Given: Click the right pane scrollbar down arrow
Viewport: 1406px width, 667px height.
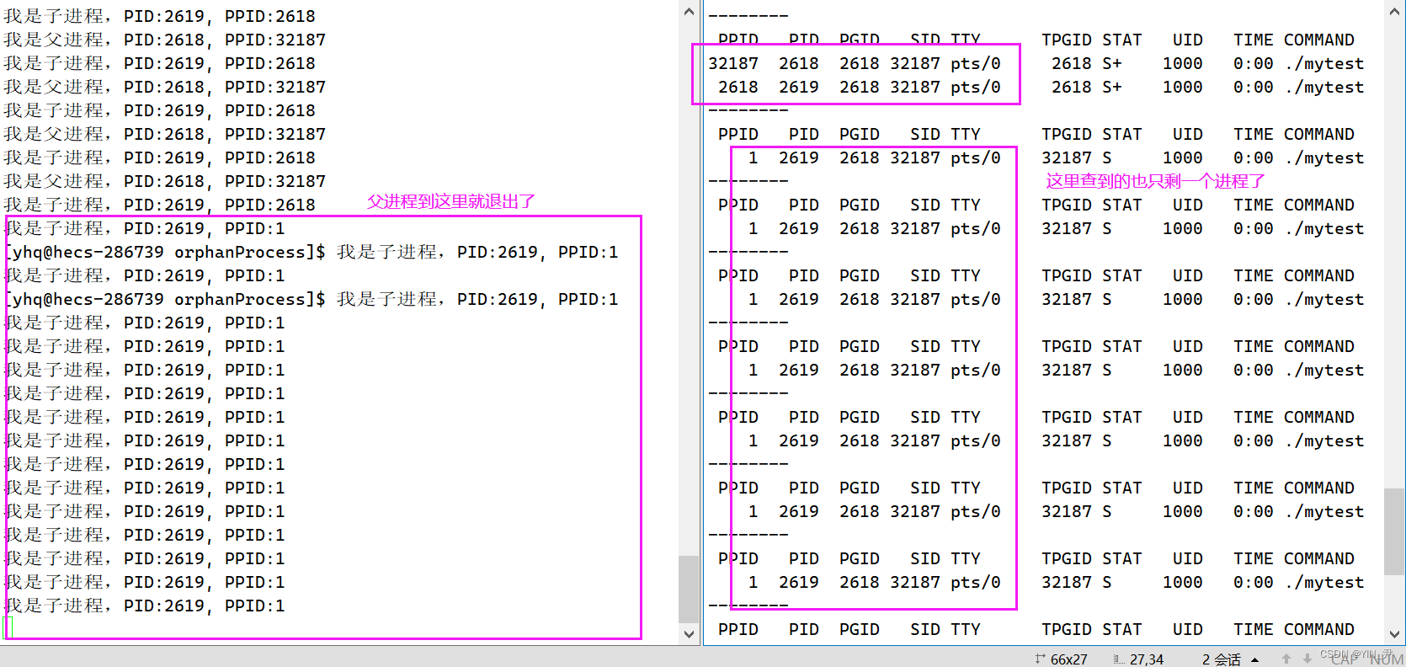Looking at the screenshot, I should (1394, 634).
